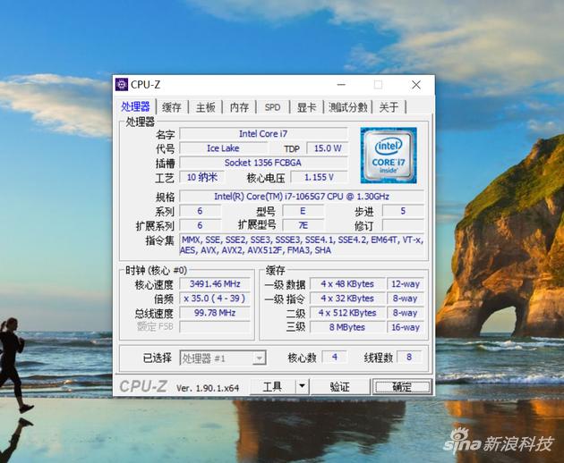Click the code name value Ice Lake

click(x=223, y=148)
